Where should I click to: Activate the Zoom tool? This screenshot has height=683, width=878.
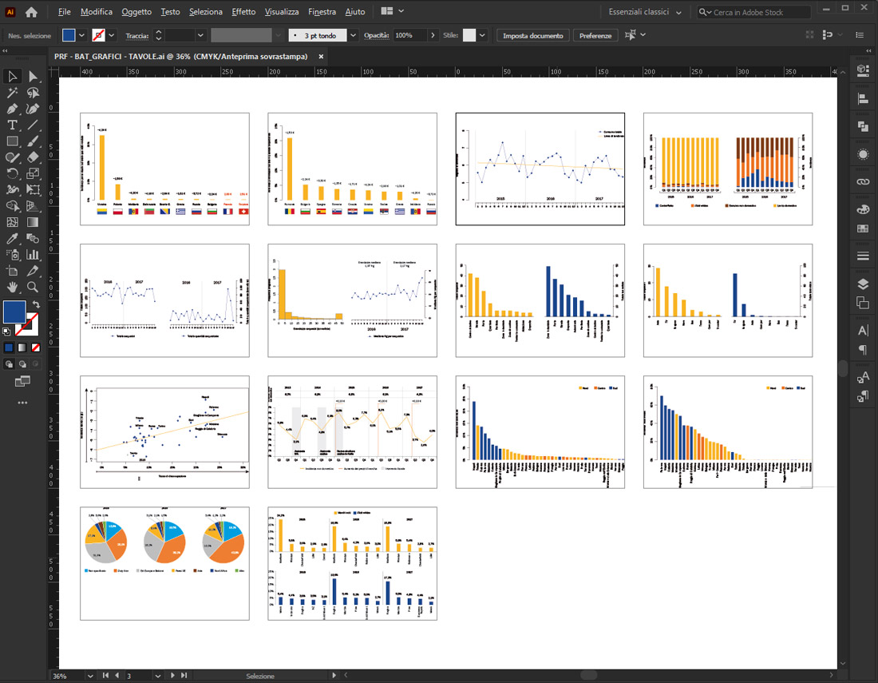[33, 287]
